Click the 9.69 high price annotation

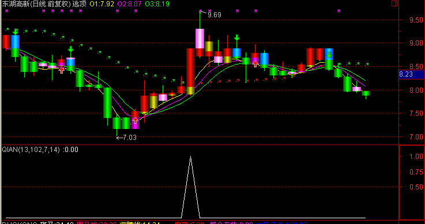215,14
